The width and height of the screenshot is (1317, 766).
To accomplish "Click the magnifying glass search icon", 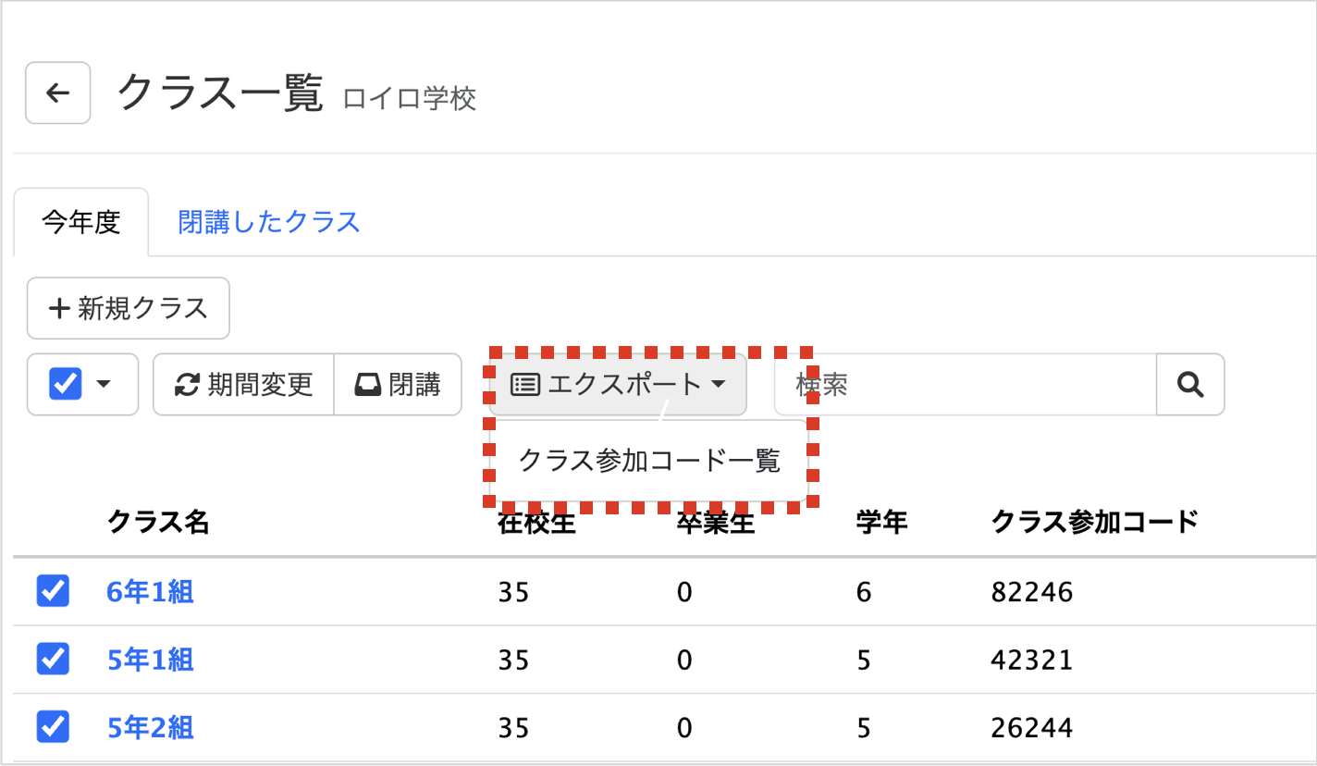I will pos(1191,384).
